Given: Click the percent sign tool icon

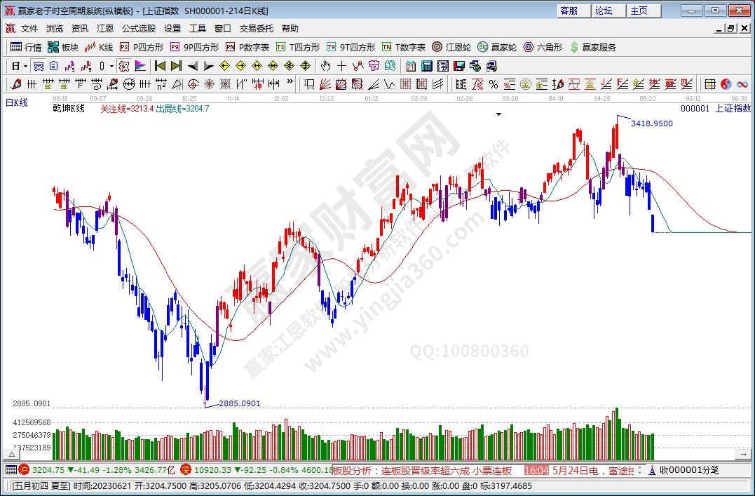Looking at the screenshot, I should coord(493,84).
